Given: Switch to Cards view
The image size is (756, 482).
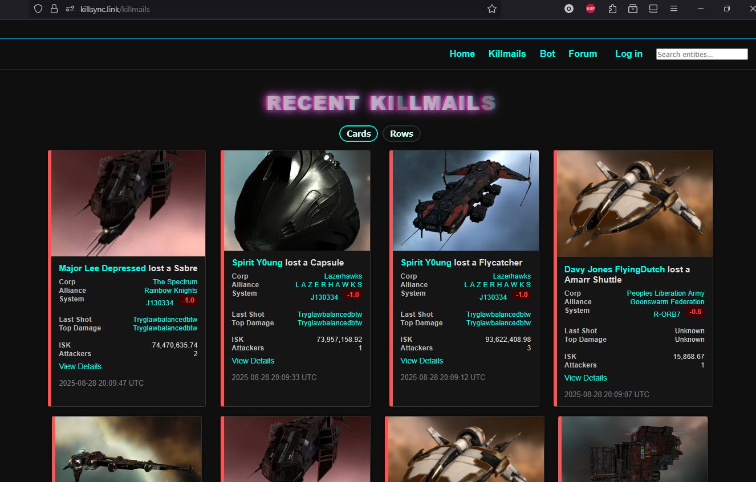Looking at the screenshot, I should coord(359,133).
